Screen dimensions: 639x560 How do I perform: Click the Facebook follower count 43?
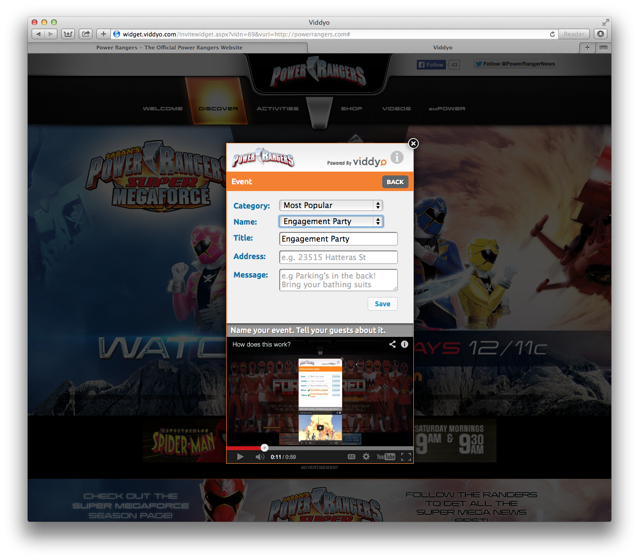click(x=454, y=65)
